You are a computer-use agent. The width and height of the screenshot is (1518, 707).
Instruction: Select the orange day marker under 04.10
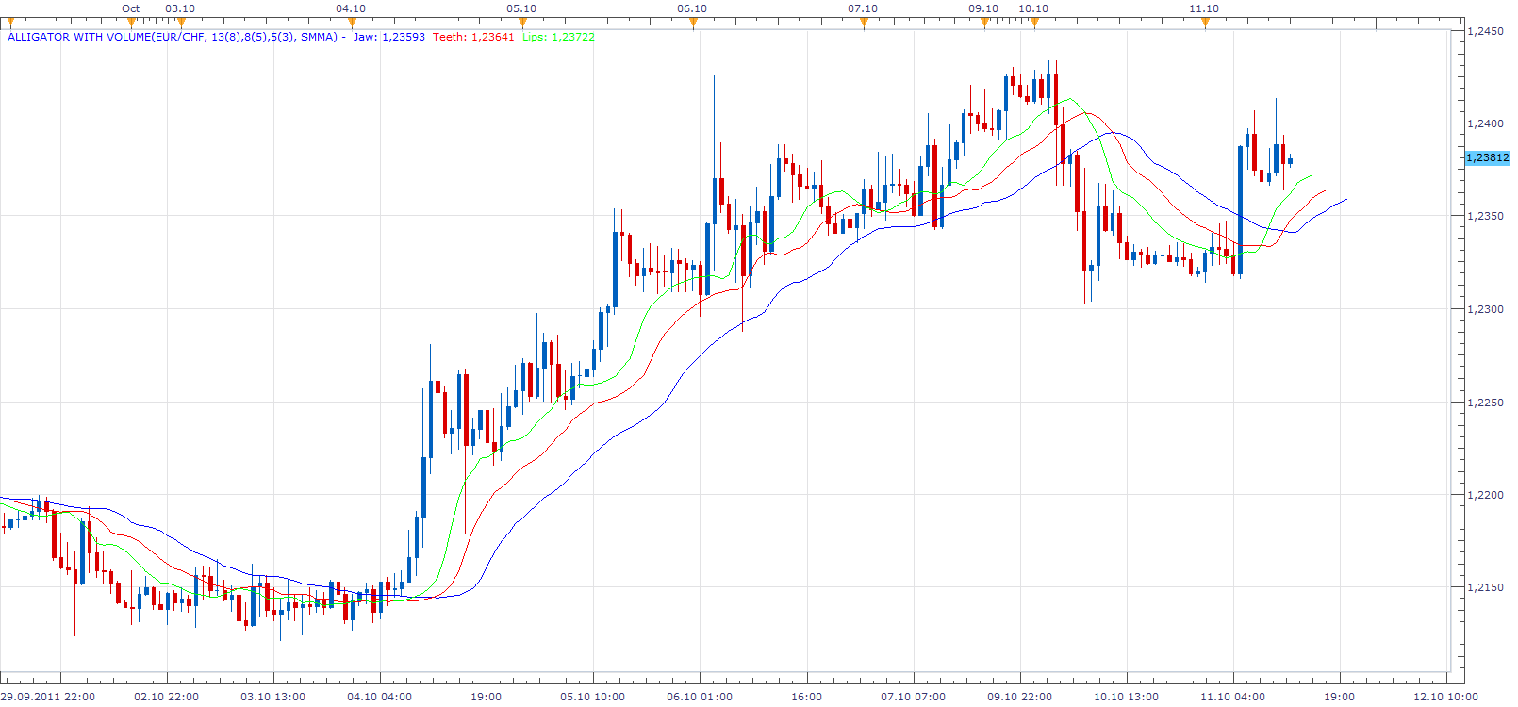pos(352,24)
